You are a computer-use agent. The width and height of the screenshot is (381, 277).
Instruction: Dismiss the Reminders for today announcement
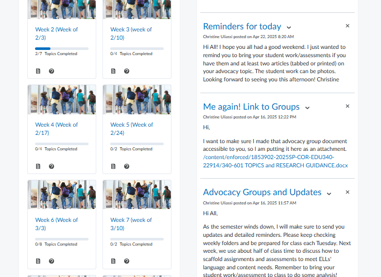point(348,26)
